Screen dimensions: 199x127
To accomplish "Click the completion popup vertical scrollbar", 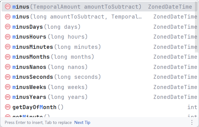I will point(197,31).
